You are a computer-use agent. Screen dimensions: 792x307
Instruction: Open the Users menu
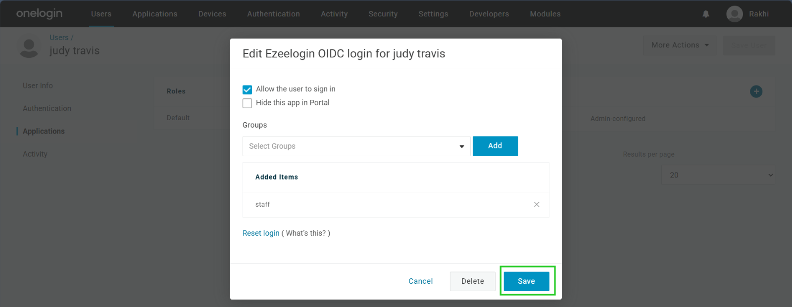coord(101,14)
